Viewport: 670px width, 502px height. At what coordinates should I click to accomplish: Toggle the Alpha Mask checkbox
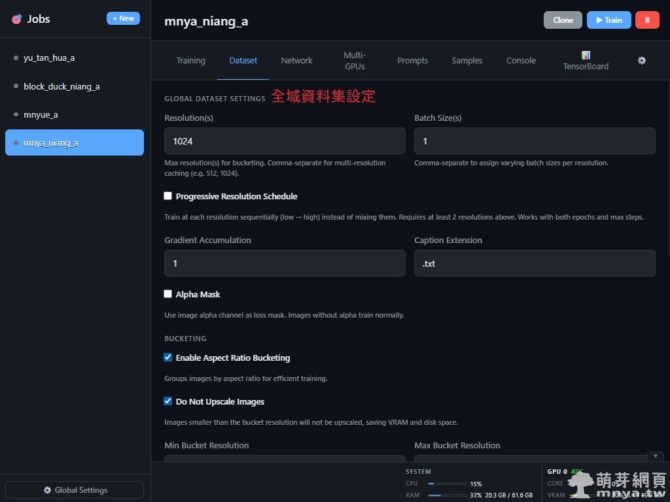168,294
